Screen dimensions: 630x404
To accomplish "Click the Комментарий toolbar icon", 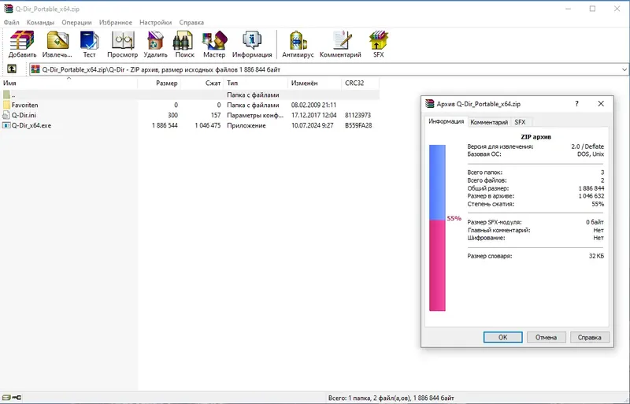I will tap(340, 44).
